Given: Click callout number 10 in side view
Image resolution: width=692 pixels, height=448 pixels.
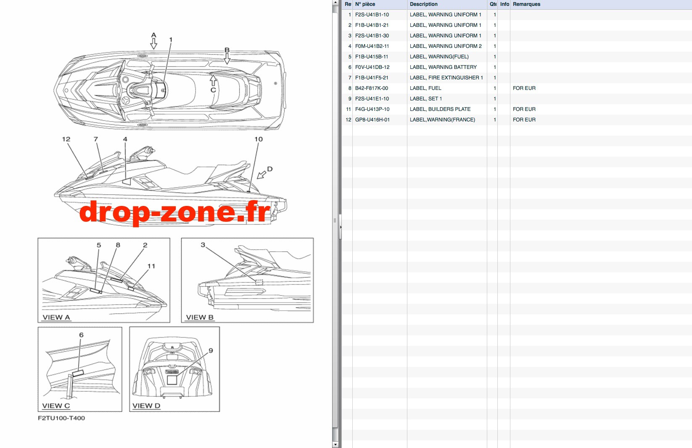Looking at the screenshot, I should tap(259, 139).
